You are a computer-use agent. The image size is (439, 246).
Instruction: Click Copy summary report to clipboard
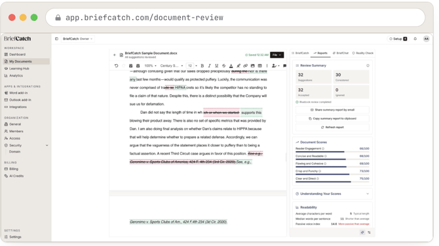tap(332, 118)
